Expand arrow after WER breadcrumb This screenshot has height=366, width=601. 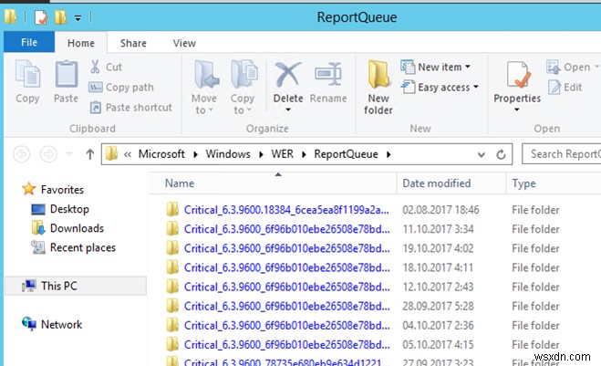[304, 154]
